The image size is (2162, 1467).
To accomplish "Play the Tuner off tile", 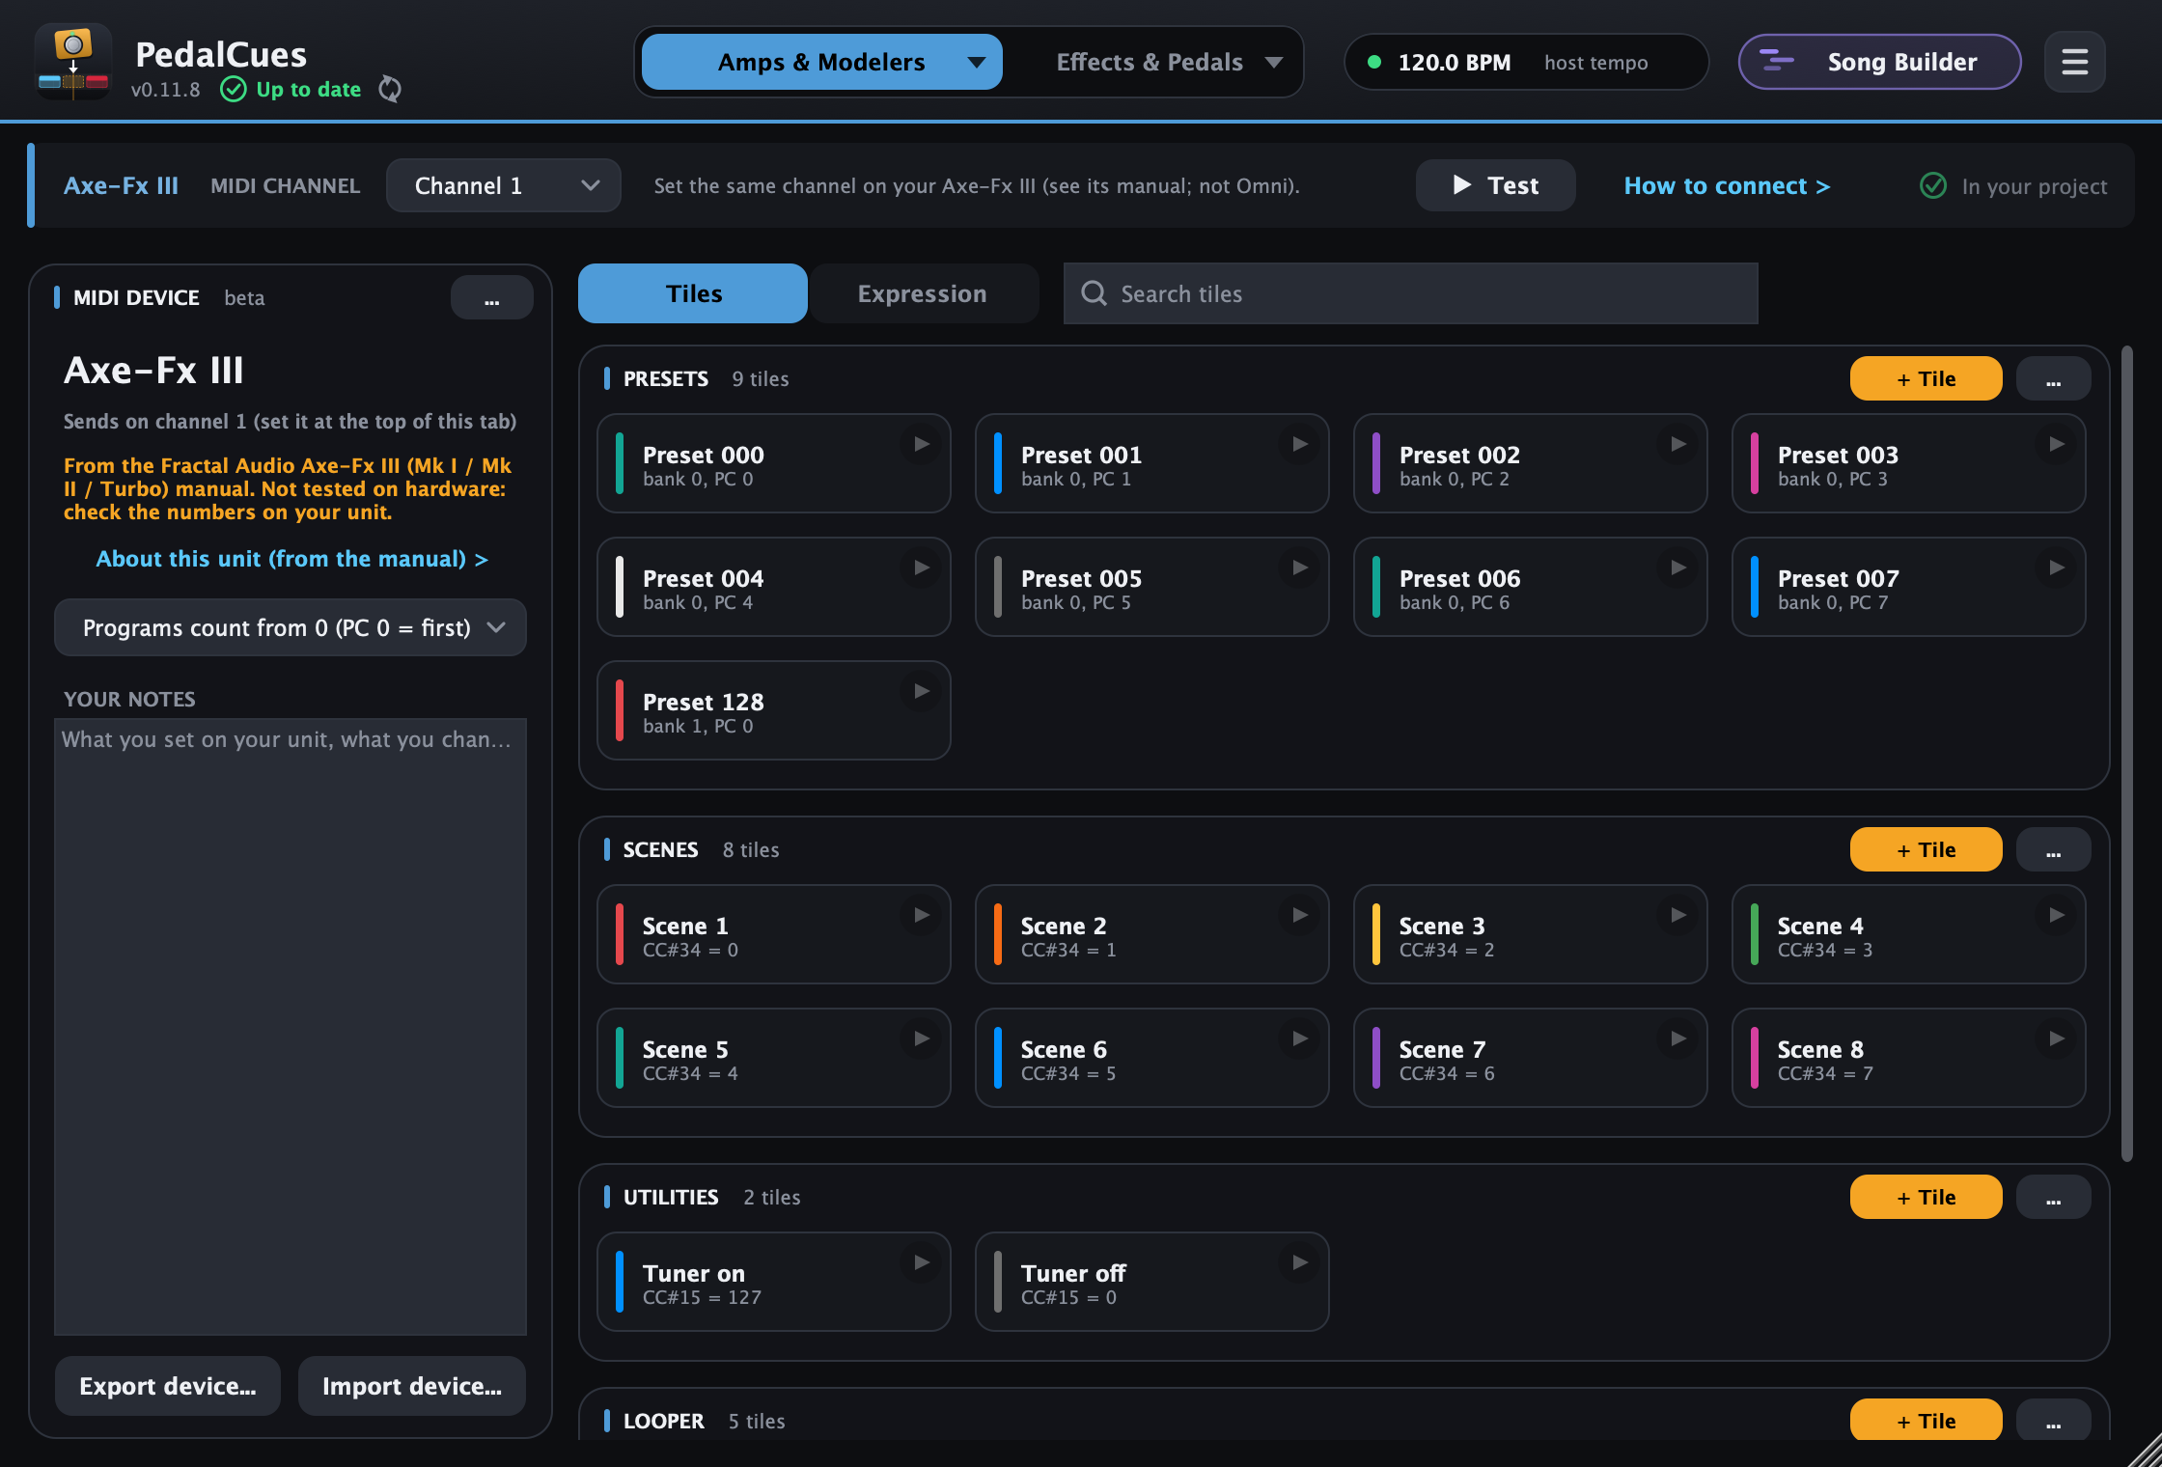I will click(x=1299, y=1262).
